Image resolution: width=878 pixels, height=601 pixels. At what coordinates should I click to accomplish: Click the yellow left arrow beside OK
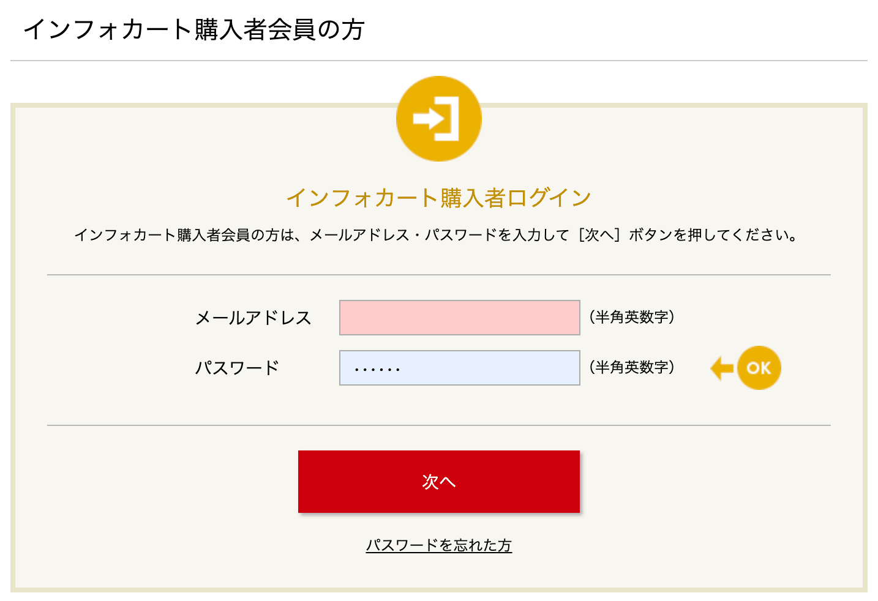722,368
